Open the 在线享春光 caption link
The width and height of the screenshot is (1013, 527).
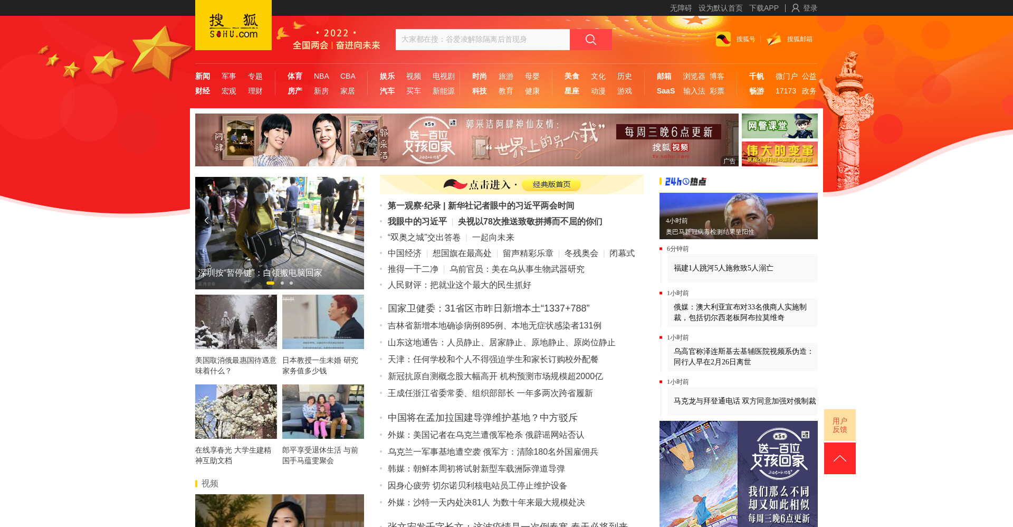click(233, 455)
